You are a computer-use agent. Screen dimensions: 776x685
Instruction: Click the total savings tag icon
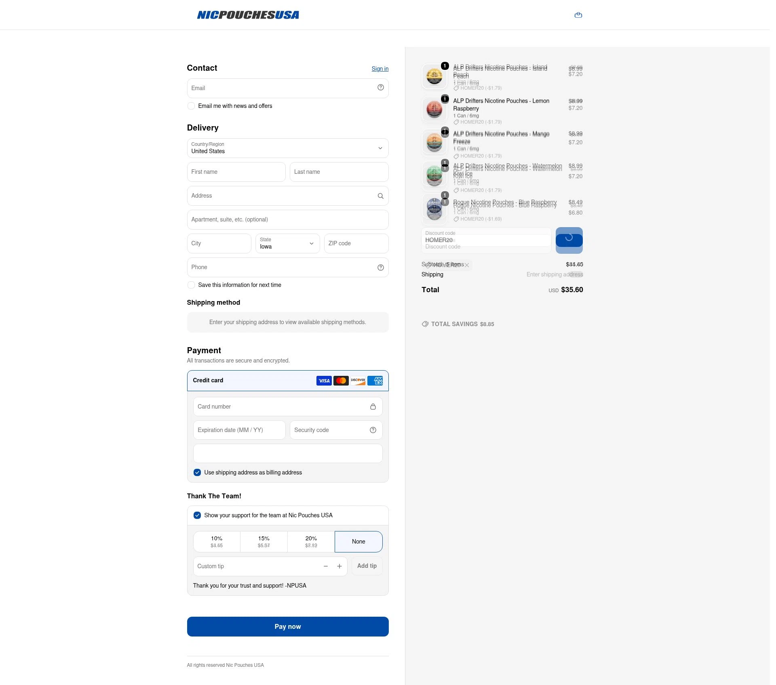425,324
